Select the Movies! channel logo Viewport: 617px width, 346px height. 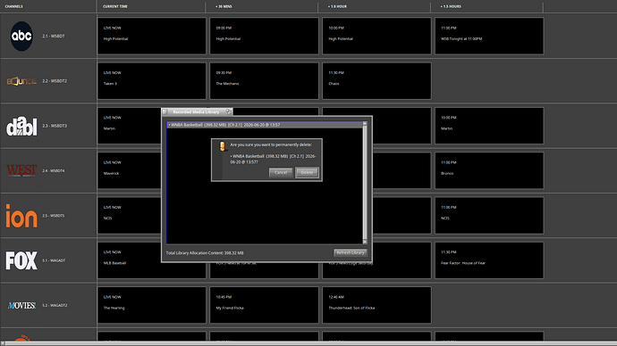pos(21,305)
